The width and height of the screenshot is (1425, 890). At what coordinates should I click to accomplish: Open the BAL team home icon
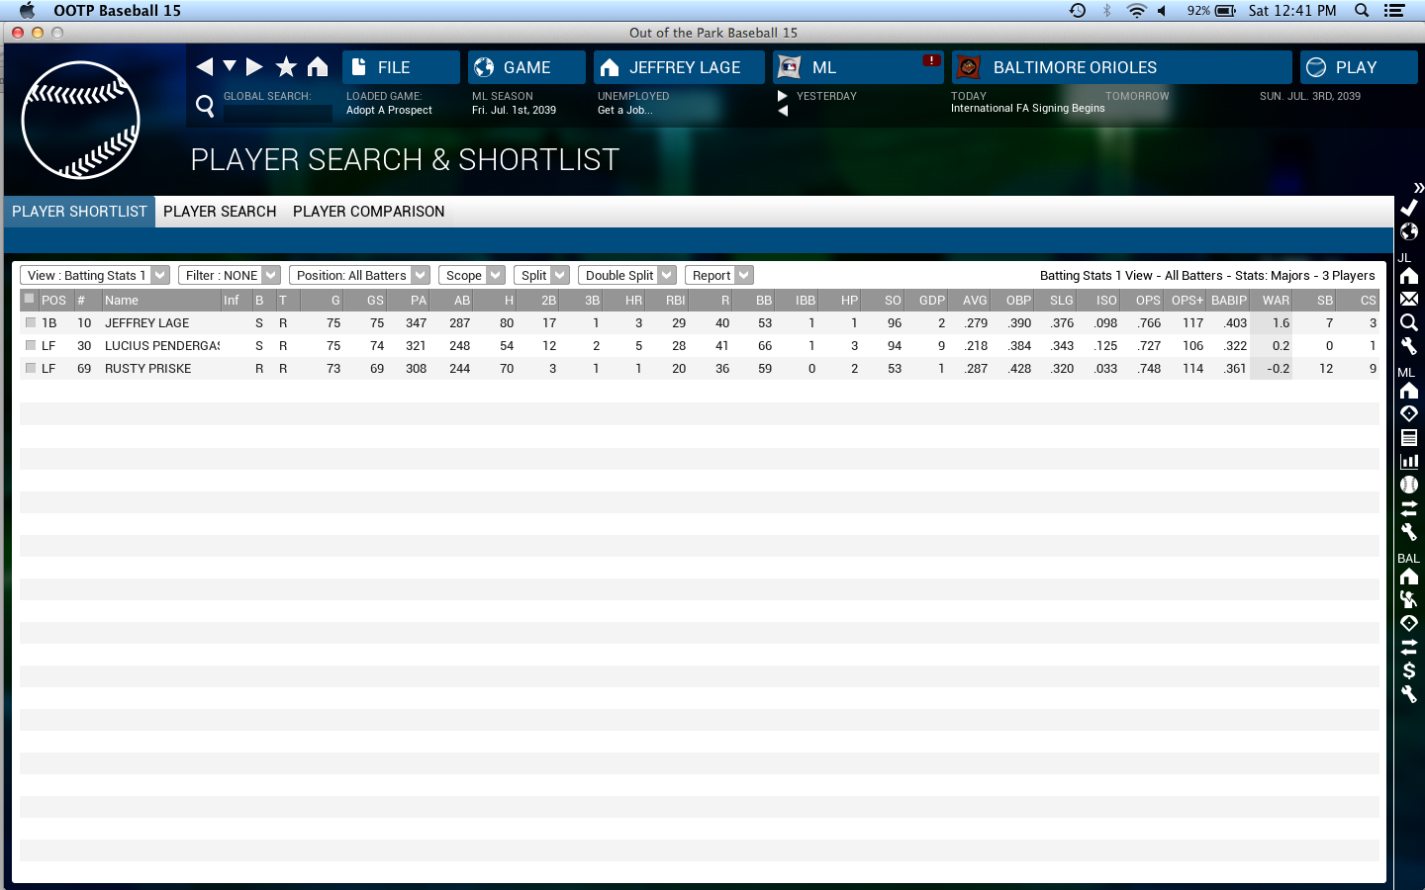coord(1409,577)
